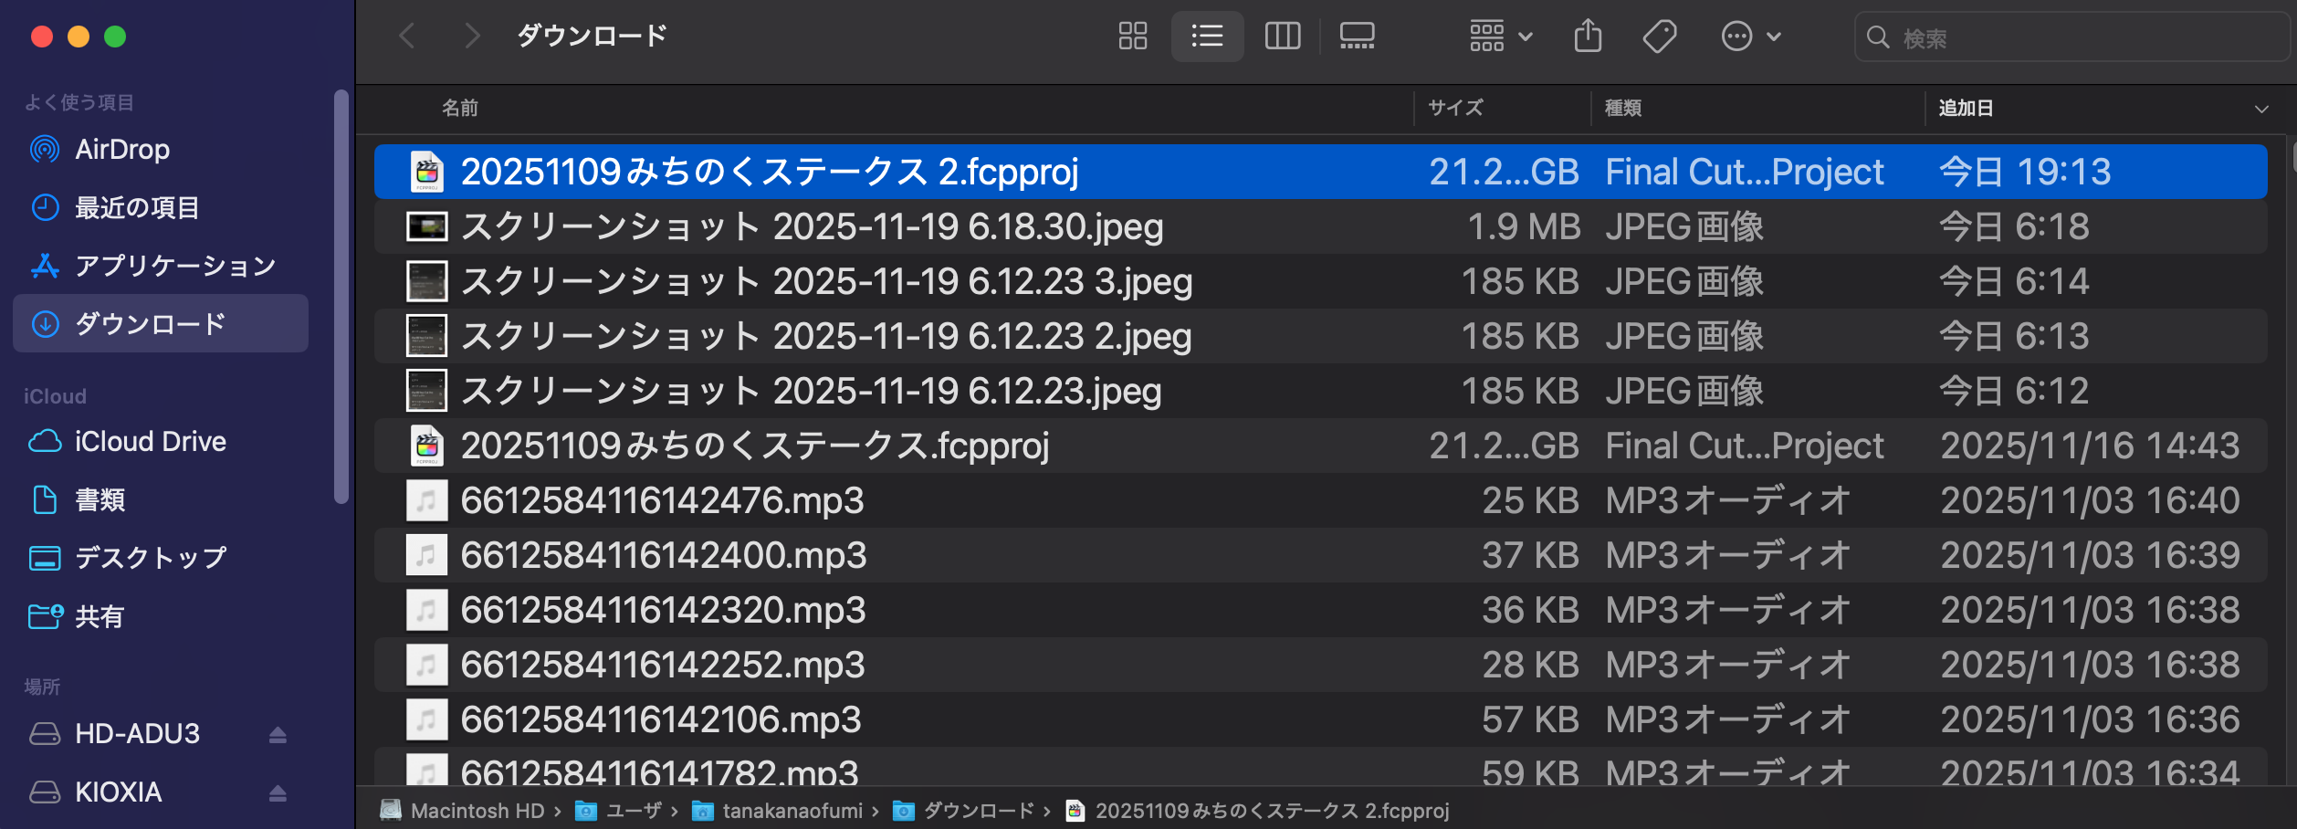This screenshot has height=829, width=2297.
Task: Click Macintosh HD in the path bar
Action: 477,811
